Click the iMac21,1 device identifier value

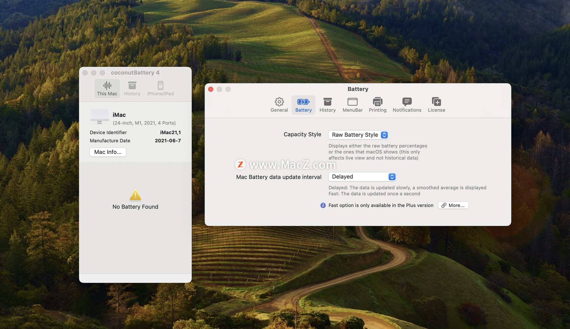tap(170, 132)
